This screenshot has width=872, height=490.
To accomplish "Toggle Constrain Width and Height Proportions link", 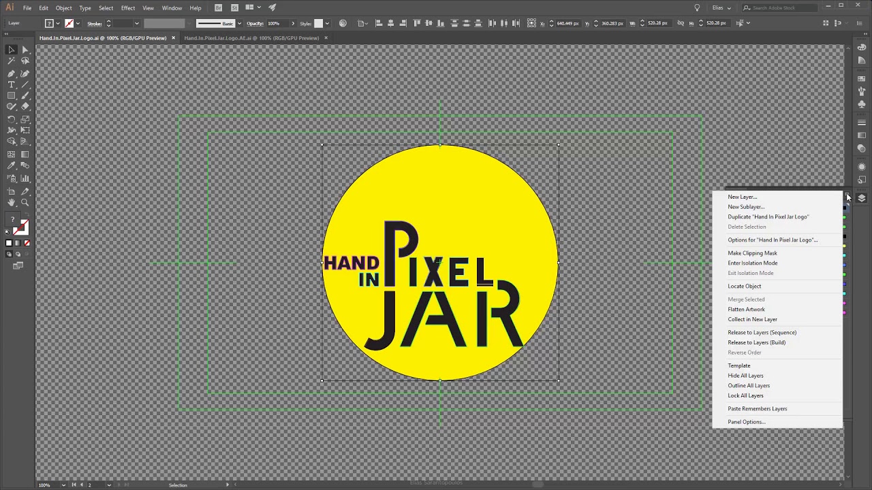I will coord(682,23).
